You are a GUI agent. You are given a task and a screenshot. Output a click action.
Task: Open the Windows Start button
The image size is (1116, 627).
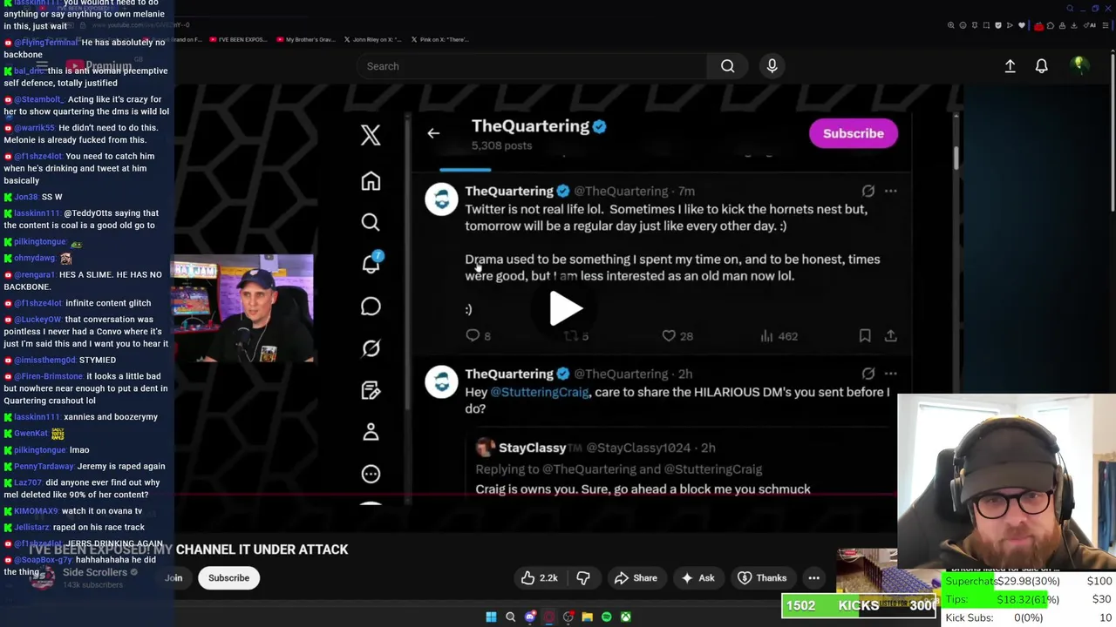point(491,617)
